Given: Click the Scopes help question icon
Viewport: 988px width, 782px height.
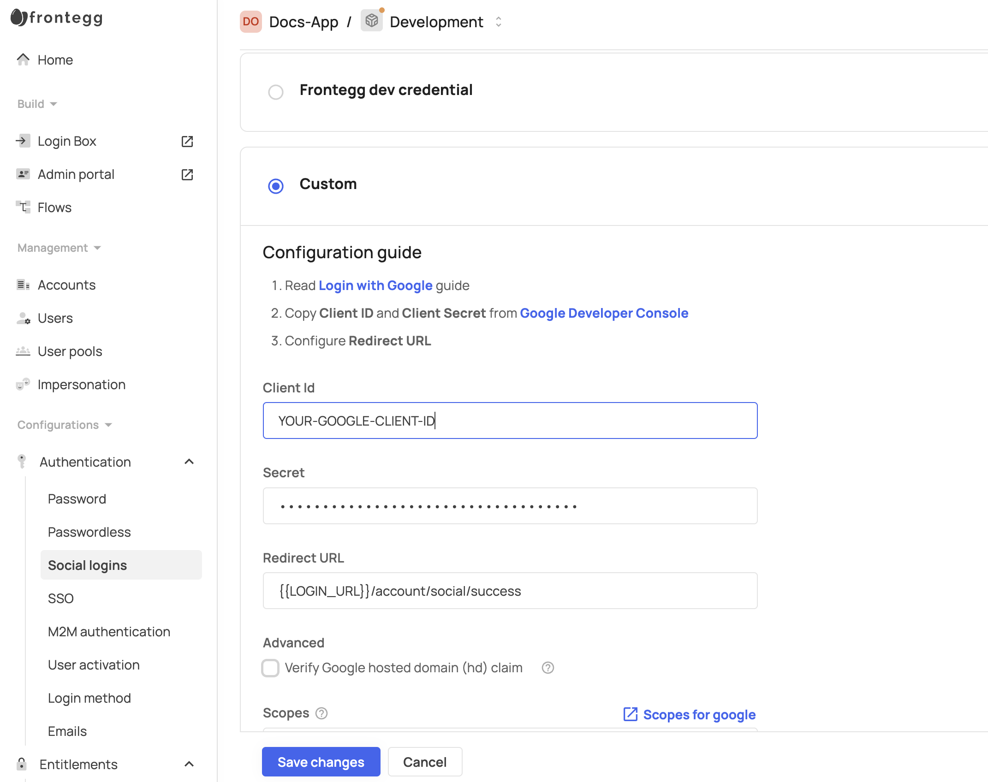Looking at the screenshot, I should [321, 713].
